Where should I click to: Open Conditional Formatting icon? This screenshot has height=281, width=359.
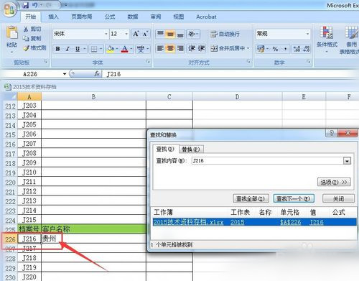point(327,32)
